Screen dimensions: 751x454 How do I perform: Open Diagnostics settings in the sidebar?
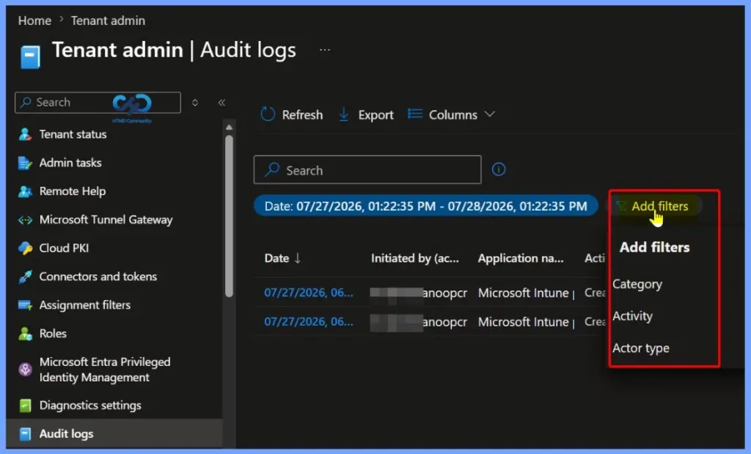pyautogui.click(x=90, y=405)
